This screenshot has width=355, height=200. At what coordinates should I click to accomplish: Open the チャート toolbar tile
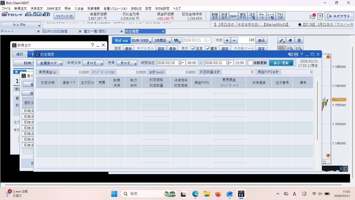click(262, 16)
